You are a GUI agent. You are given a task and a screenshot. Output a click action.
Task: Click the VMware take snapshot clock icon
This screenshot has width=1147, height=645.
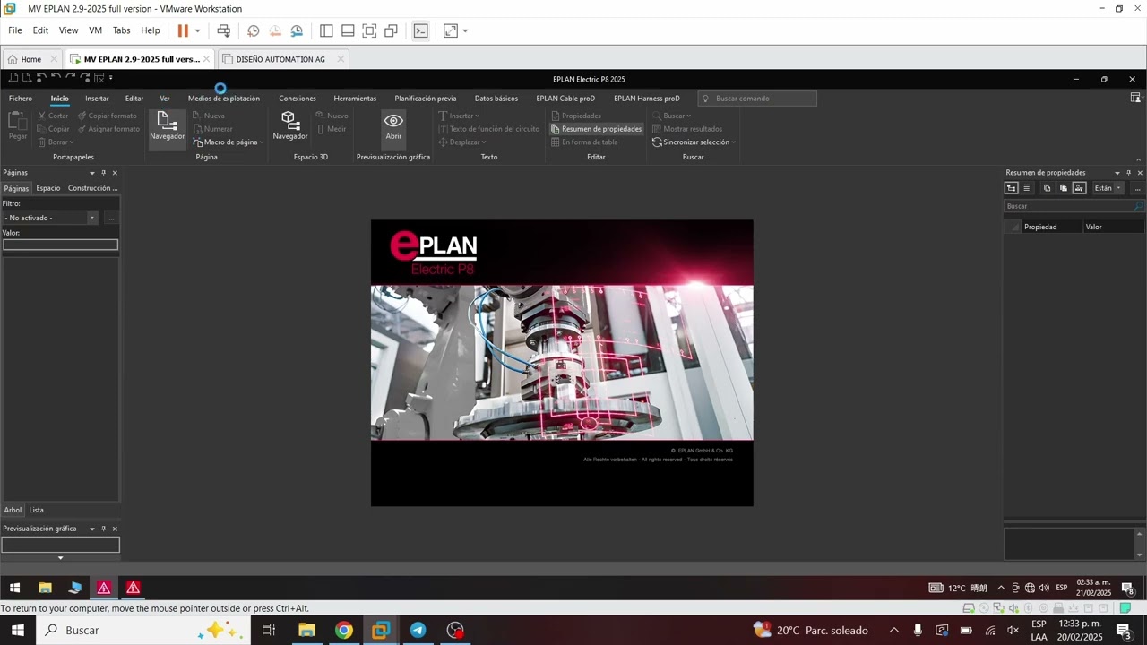254,30
